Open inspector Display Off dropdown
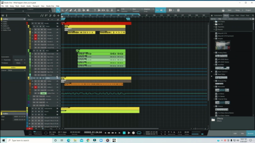Screen dimensions: 255x143 click(20, 60)
